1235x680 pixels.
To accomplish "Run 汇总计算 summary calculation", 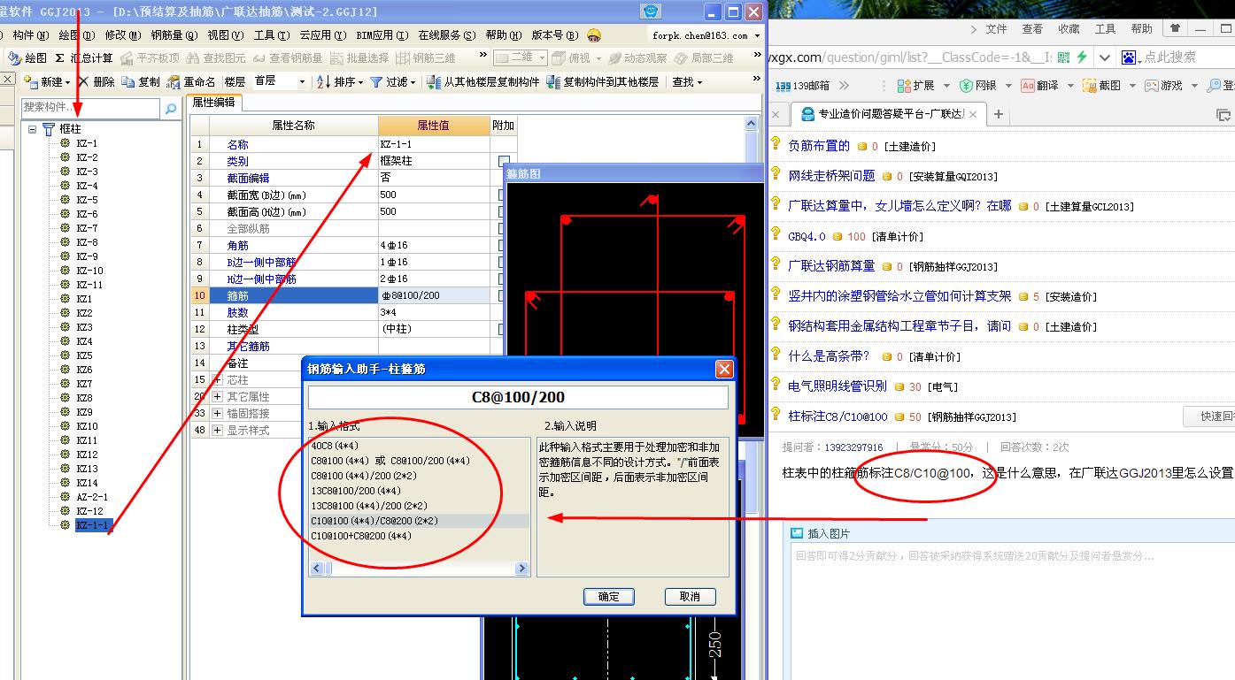I will (84, 58).
